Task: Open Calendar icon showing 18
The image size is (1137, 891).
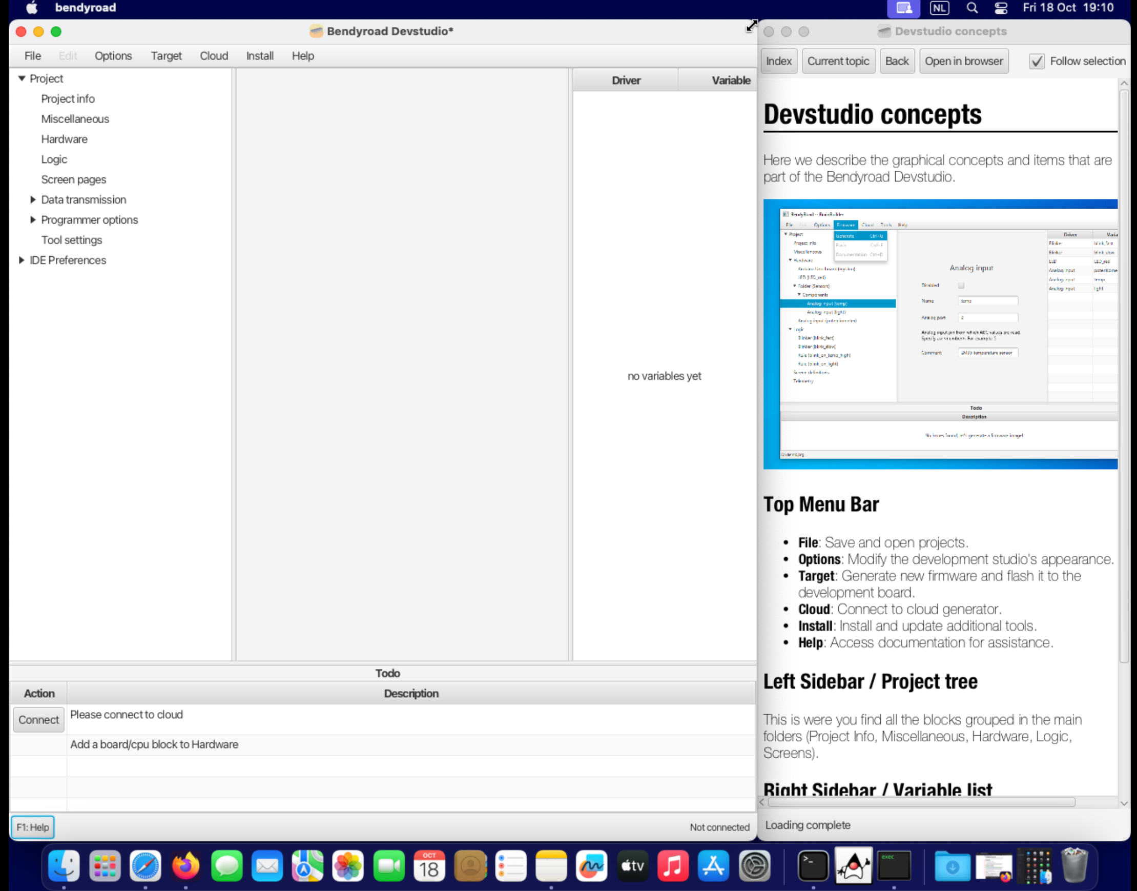Action: pyautogui.click(x=429, y=866)
